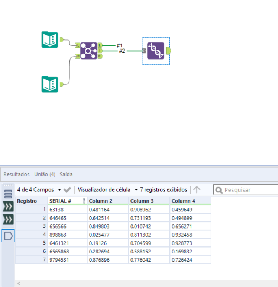Select cell with serial 6461321
Viewport: 278px width, 287px height.
point(67,243)
